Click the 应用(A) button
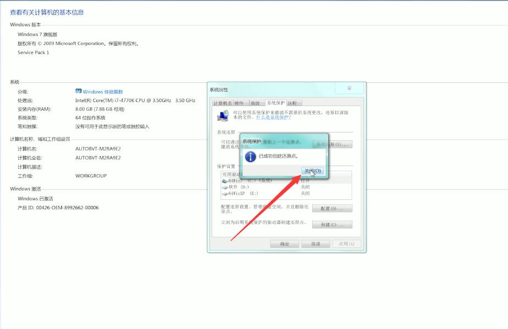Image resolution: width=508 pixels, height=329 pixels. [x=347, y=244]
